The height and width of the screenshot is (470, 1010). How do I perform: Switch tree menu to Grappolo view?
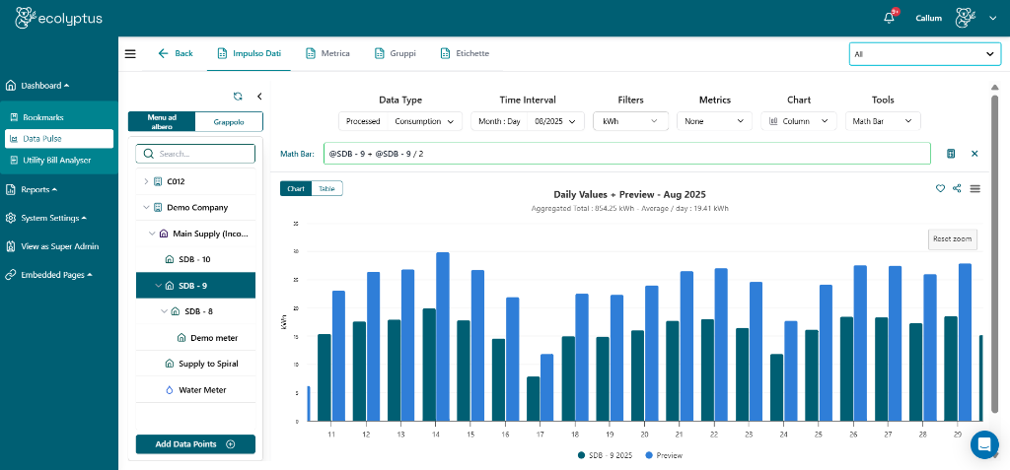point(229,121)
